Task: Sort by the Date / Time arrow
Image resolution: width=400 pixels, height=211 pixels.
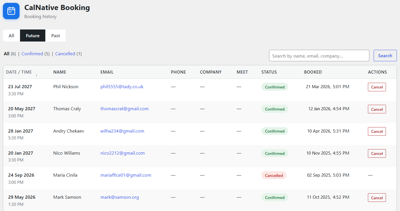Action: [37, 75]
